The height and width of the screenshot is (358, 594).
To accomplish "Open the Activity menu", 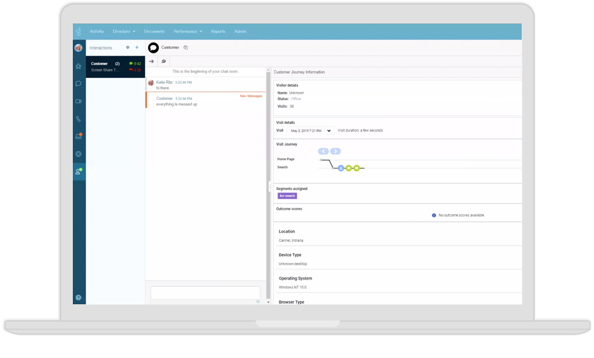I will [97, 31].
